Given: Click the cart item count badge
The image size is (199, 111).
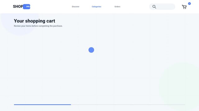Looking at the screenshot, I should pos(189,3).
